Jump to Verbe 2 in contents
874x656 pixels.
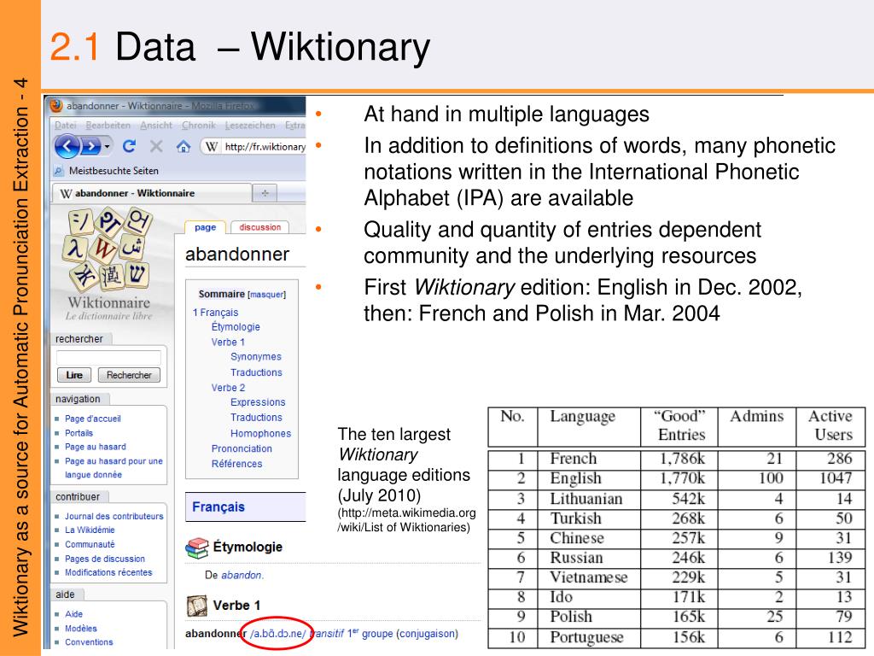pos(227,387)
